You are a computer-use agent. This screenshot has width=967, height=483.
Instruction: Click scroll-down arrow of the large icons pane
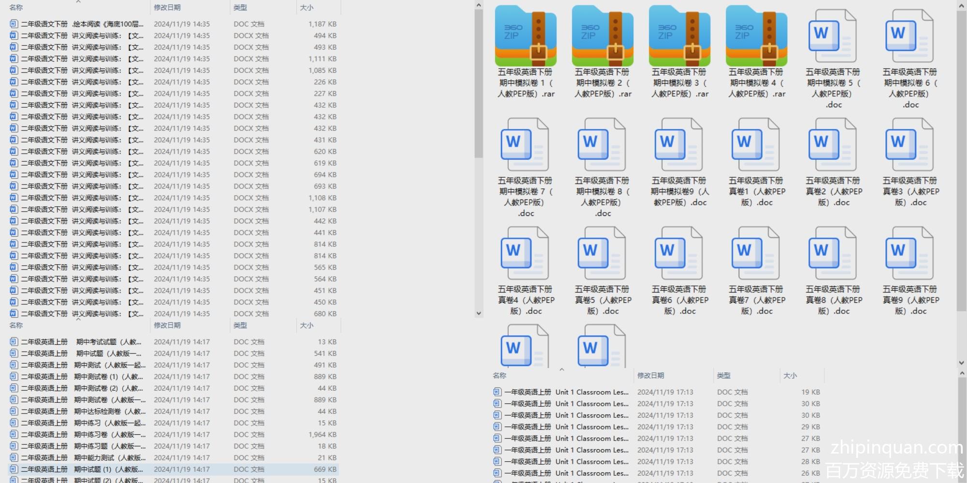point(961,362)
